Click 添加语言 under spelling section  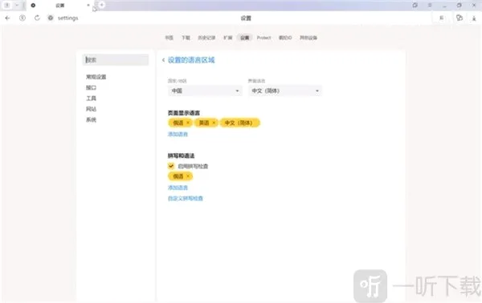pyautogui.click(x=178, y=188)
